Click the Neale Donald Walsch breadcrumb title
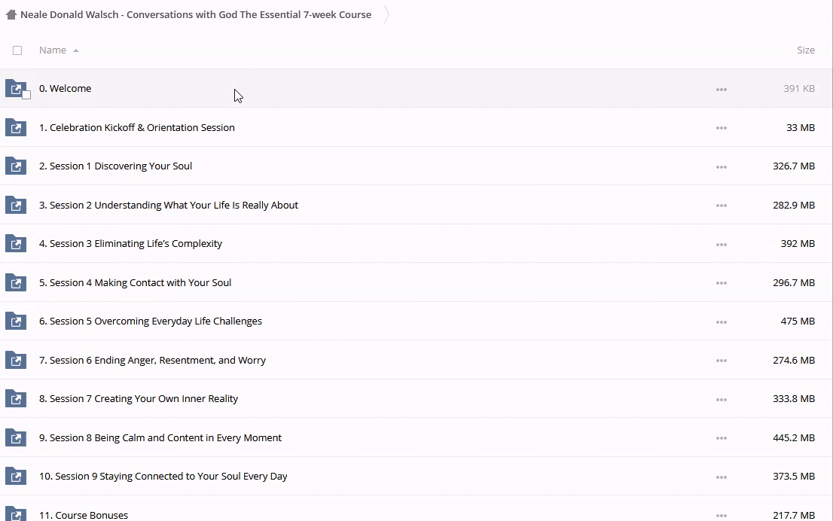The width and height of the screenshot is (833, 521). point(196,14)
